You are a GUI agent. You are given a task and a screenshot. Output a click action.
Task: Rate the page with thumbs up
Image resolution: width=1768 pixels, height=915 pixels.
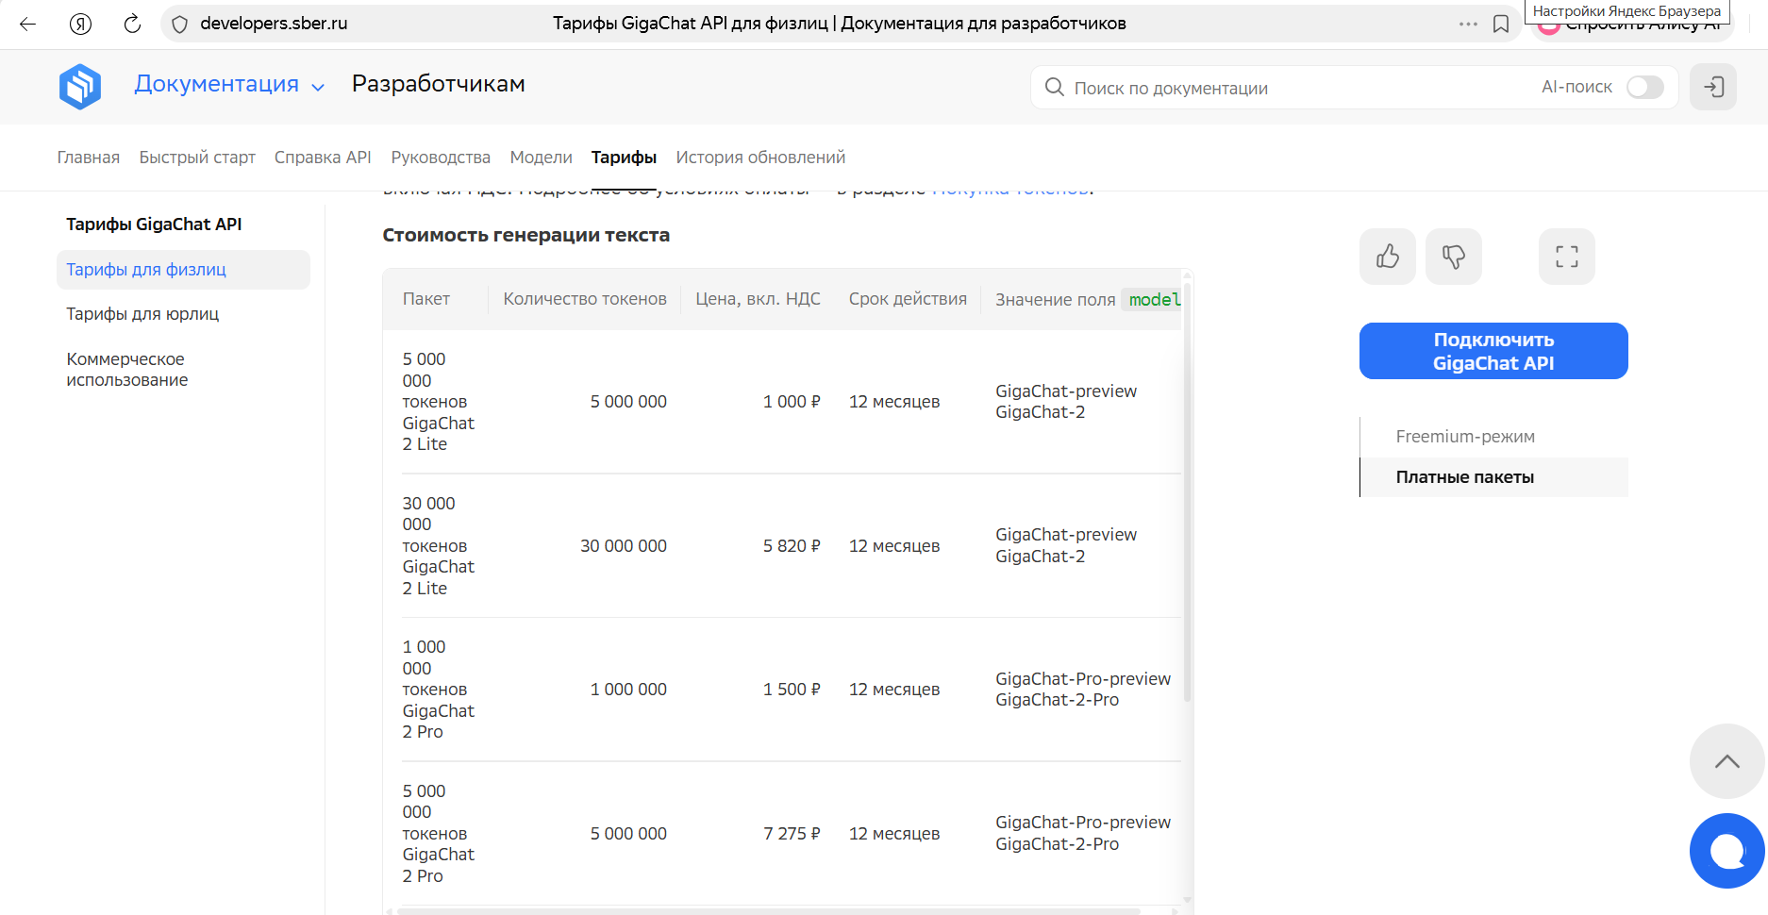[1387, 257]
